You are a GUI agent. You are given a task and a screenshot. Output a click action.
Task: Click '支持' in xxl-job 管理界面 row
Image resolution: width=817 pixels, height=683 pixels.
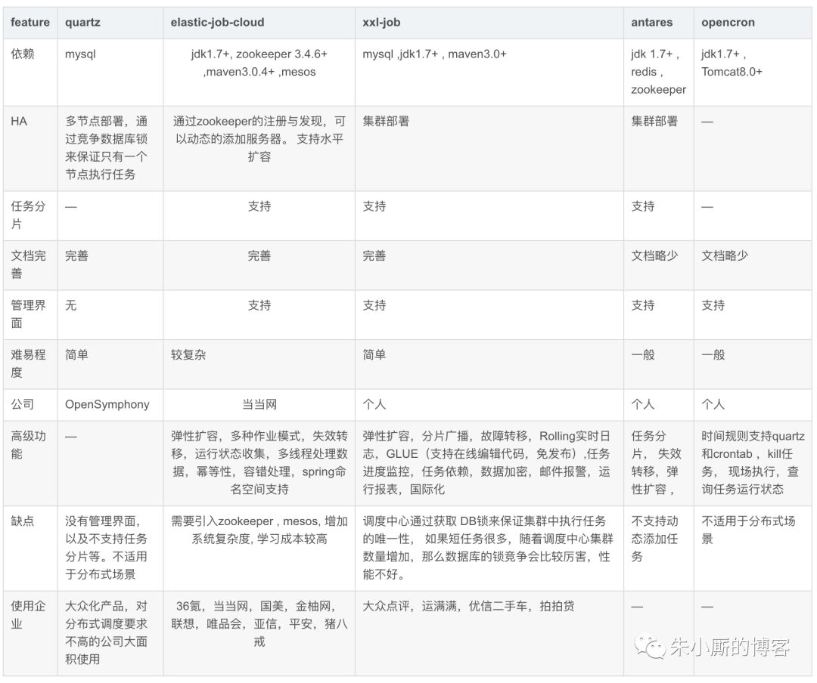coord(374,305)
